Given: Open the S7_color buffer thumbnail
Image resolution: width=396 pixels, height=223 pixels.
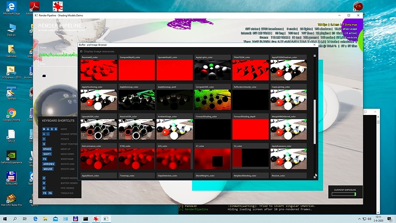Looking at the screenshot, I should (x=213, y=159).
